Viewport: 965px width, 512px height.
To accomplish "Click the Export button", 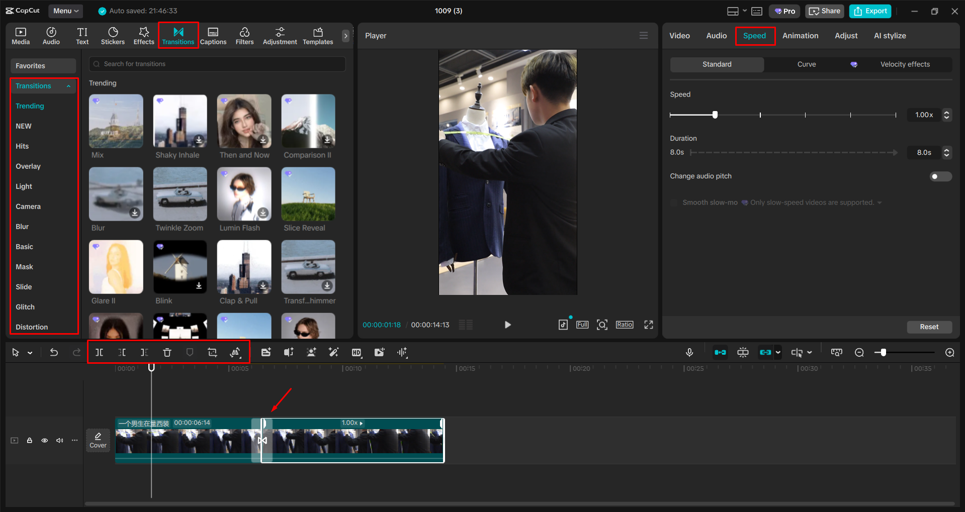I will pyautogui.click(x=869, y=11).
